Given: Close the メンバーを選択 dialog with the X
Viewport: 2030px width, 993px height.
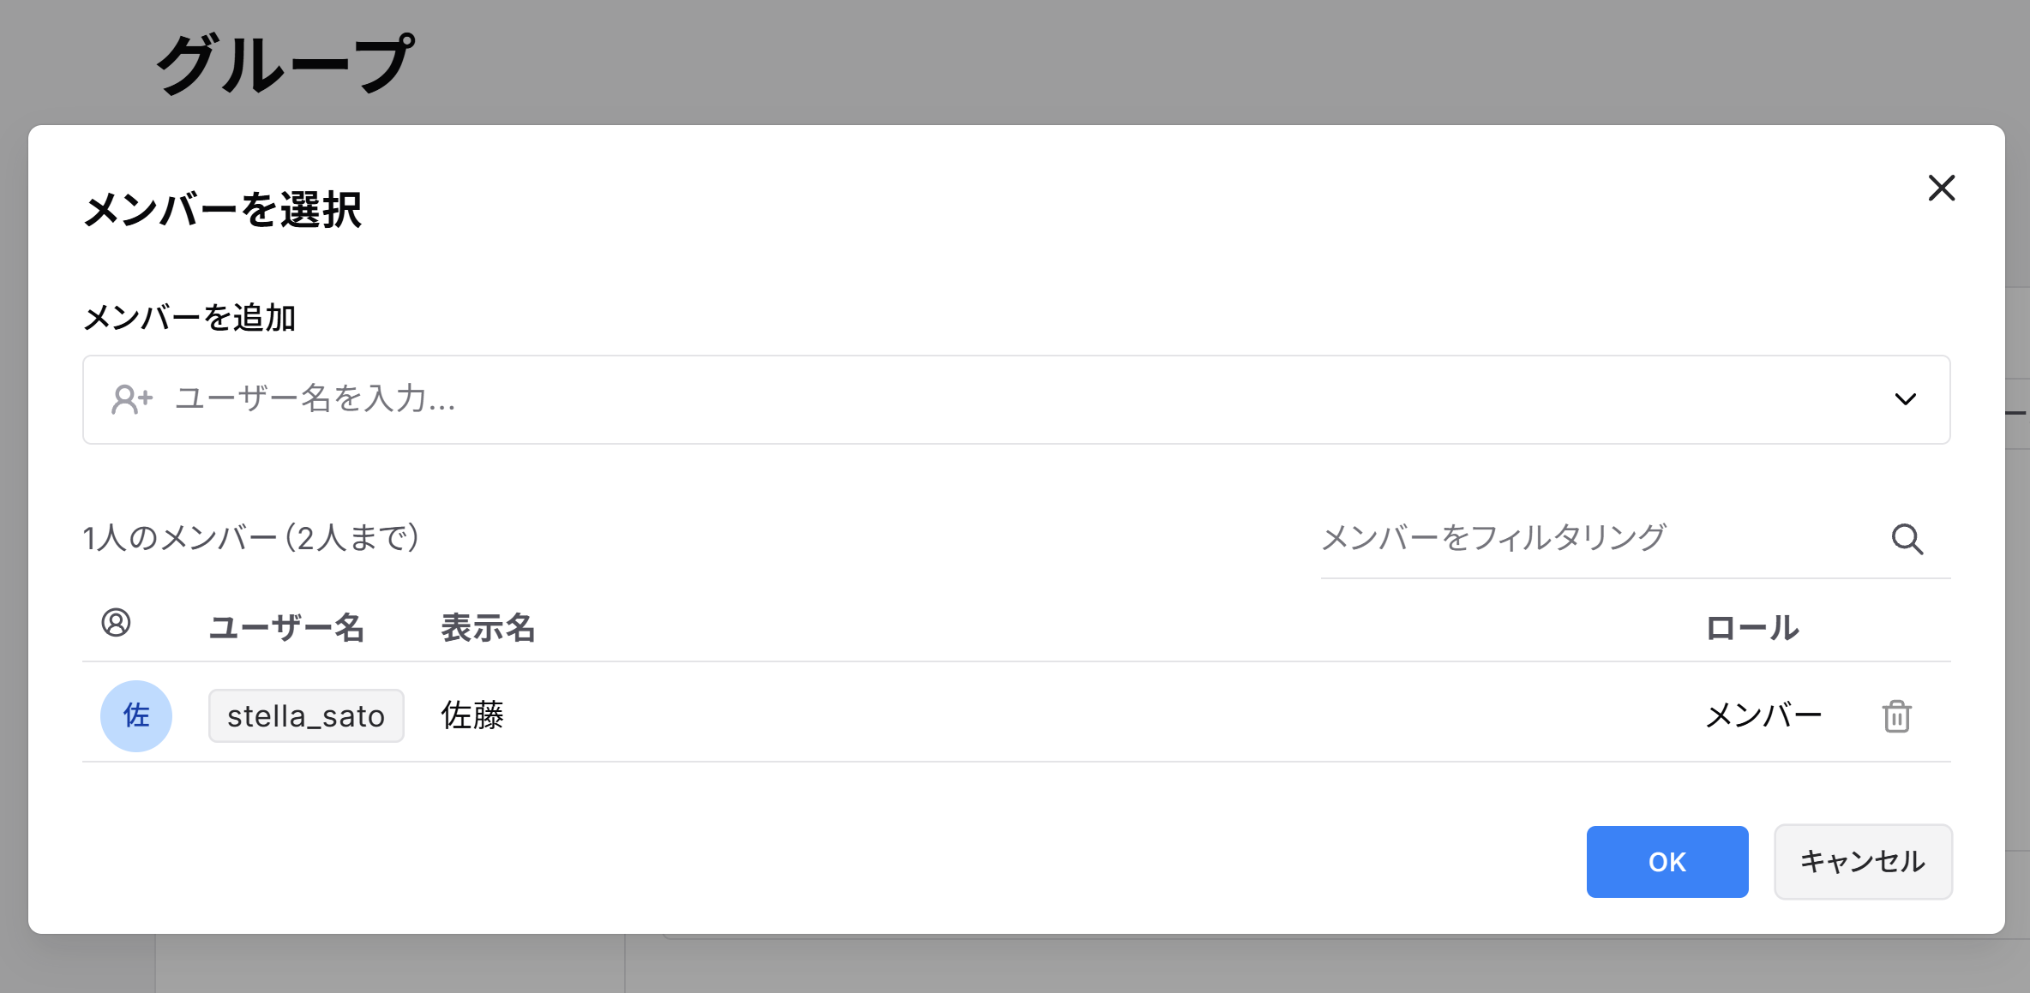Looking at the screenshot, I should pos(1942,188).
